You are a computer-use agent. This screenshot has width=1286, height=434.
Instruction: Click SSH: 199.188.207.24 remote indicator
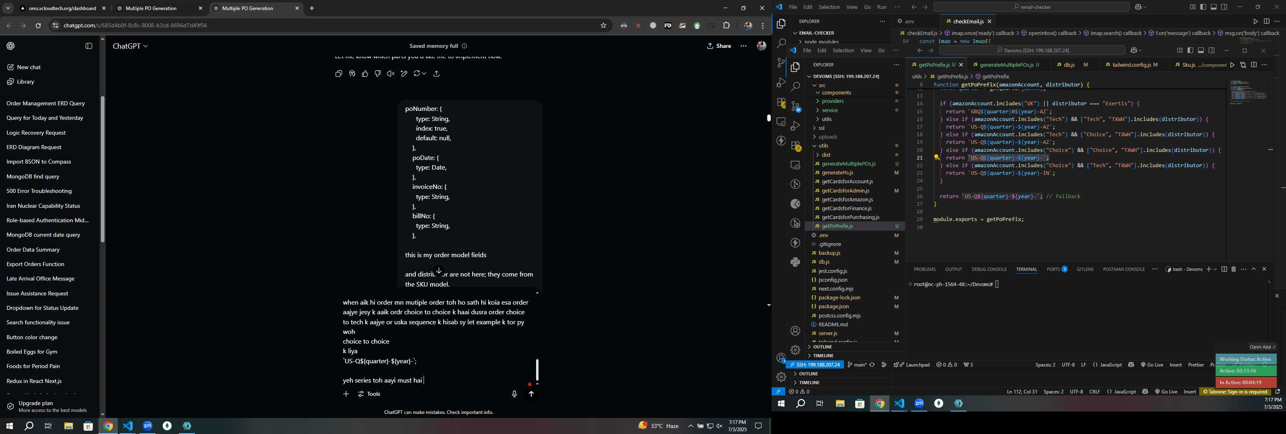pyautogui.click(x=815, y=365)
